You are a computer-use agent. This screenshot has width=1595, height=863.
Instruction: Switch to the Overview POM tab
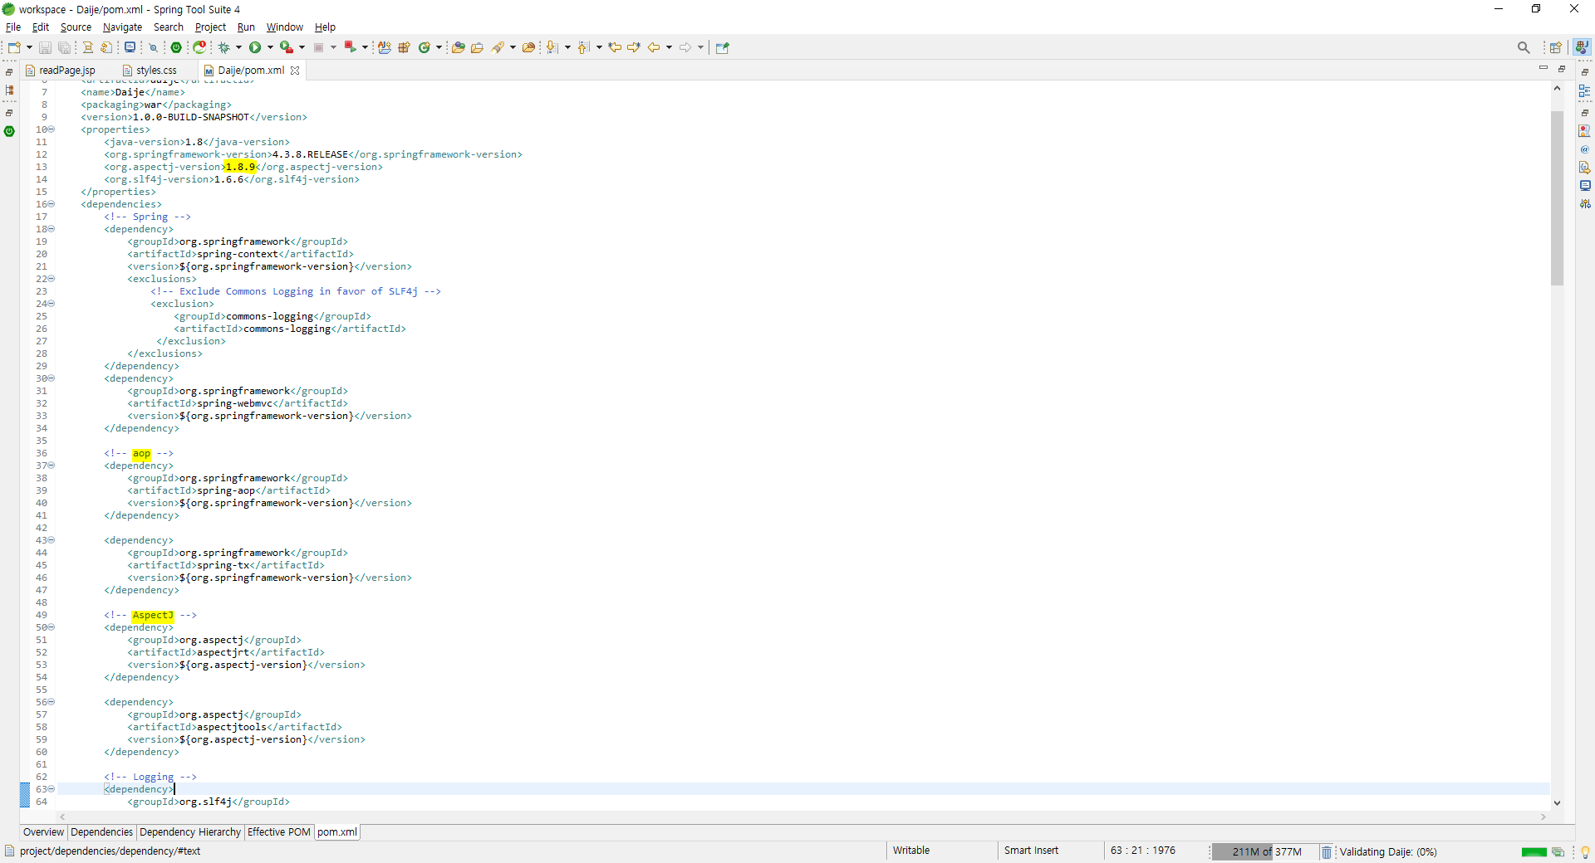[43, 832]
